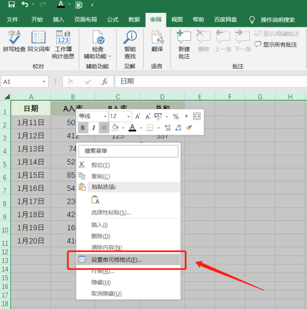The height and width of the screenshot is (309, 307).
Task: Open borders dropdown arrow in mini toolbar
Action: (x=158, y=128)
